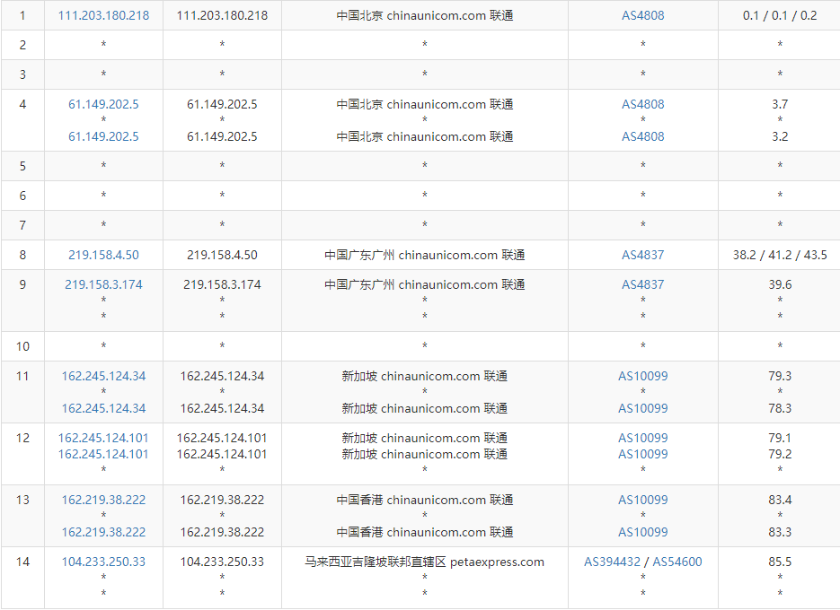
Task: Select the latency value '0.1 / 0.1 / 0.2'
Action: (x=780, y=15)
